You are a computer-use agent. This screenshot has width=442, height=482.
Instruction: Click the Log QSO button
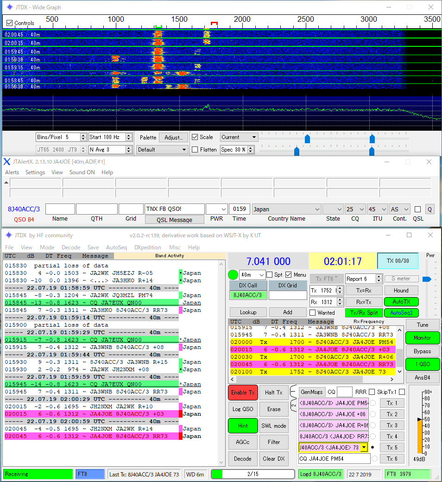pyautogui.click(x=243, y=409)
